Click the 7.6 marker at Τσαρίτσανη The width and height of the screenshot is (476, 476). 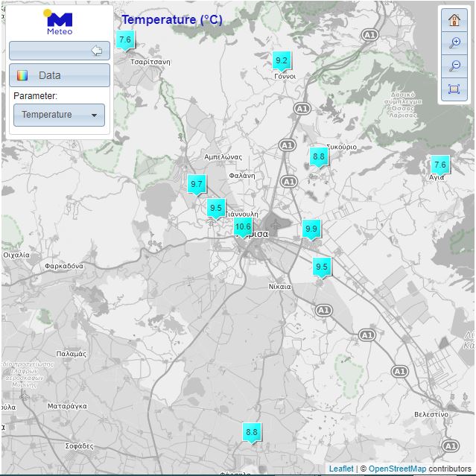(125, 39)
